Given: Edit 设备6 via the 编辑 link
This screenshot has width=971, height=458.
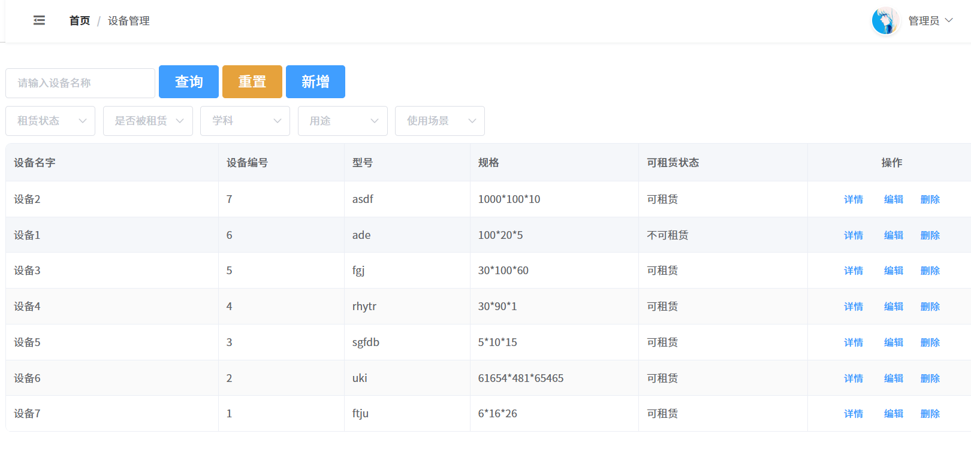Looking at the screenshot, I should pos(893,378).
